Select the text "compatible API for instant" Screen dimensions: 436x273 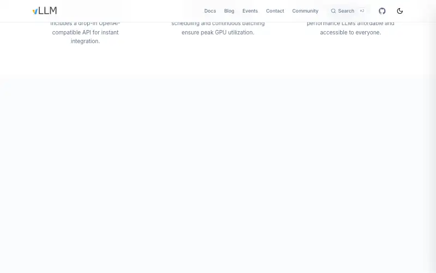coord(86,32)
